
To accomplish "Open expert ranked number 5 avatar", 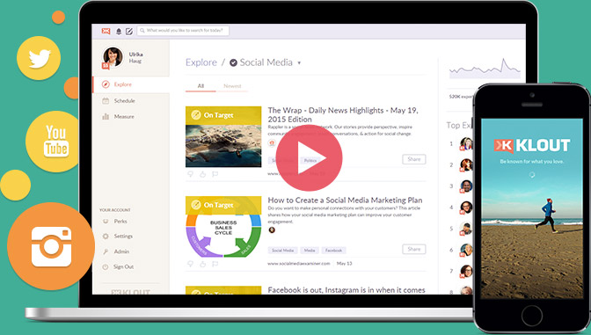I will point(466,229).
